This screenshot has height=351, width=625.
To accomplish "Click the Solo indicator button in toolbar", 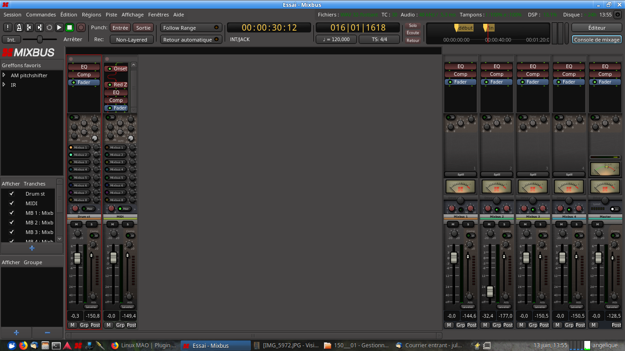I will (x=413, y=26).
